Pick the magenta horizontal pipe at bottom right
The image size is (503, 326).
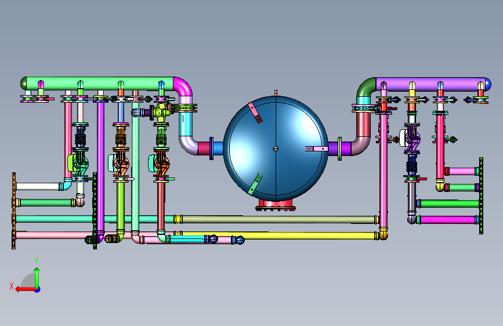point(448,220)
